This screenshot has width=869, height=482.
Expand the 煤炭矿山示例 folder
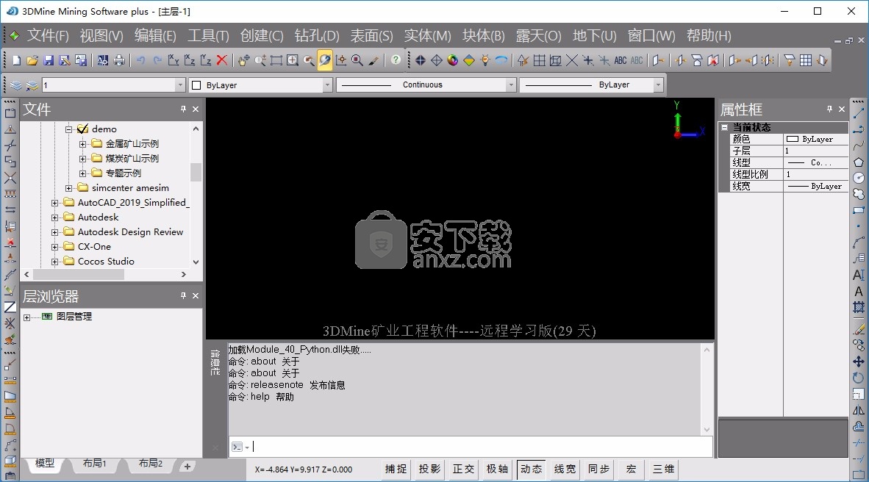pyautogui.click(x=82, y=159)
